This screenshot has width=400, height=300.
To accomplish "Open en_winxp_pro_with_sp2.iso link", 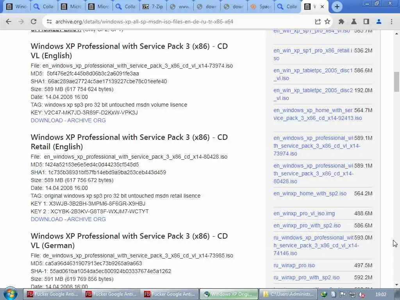I will pos(307,225).
